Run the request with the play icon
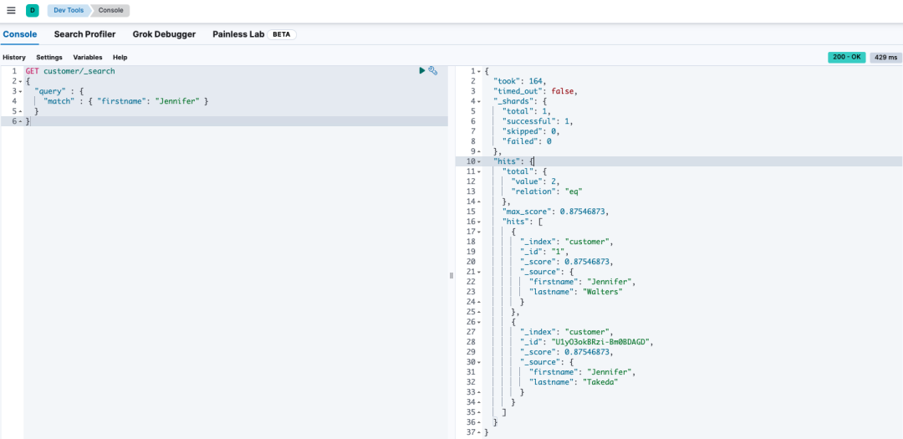Viewport: 903px width, 439px height. pyautogui.click(x=422, y=71)
